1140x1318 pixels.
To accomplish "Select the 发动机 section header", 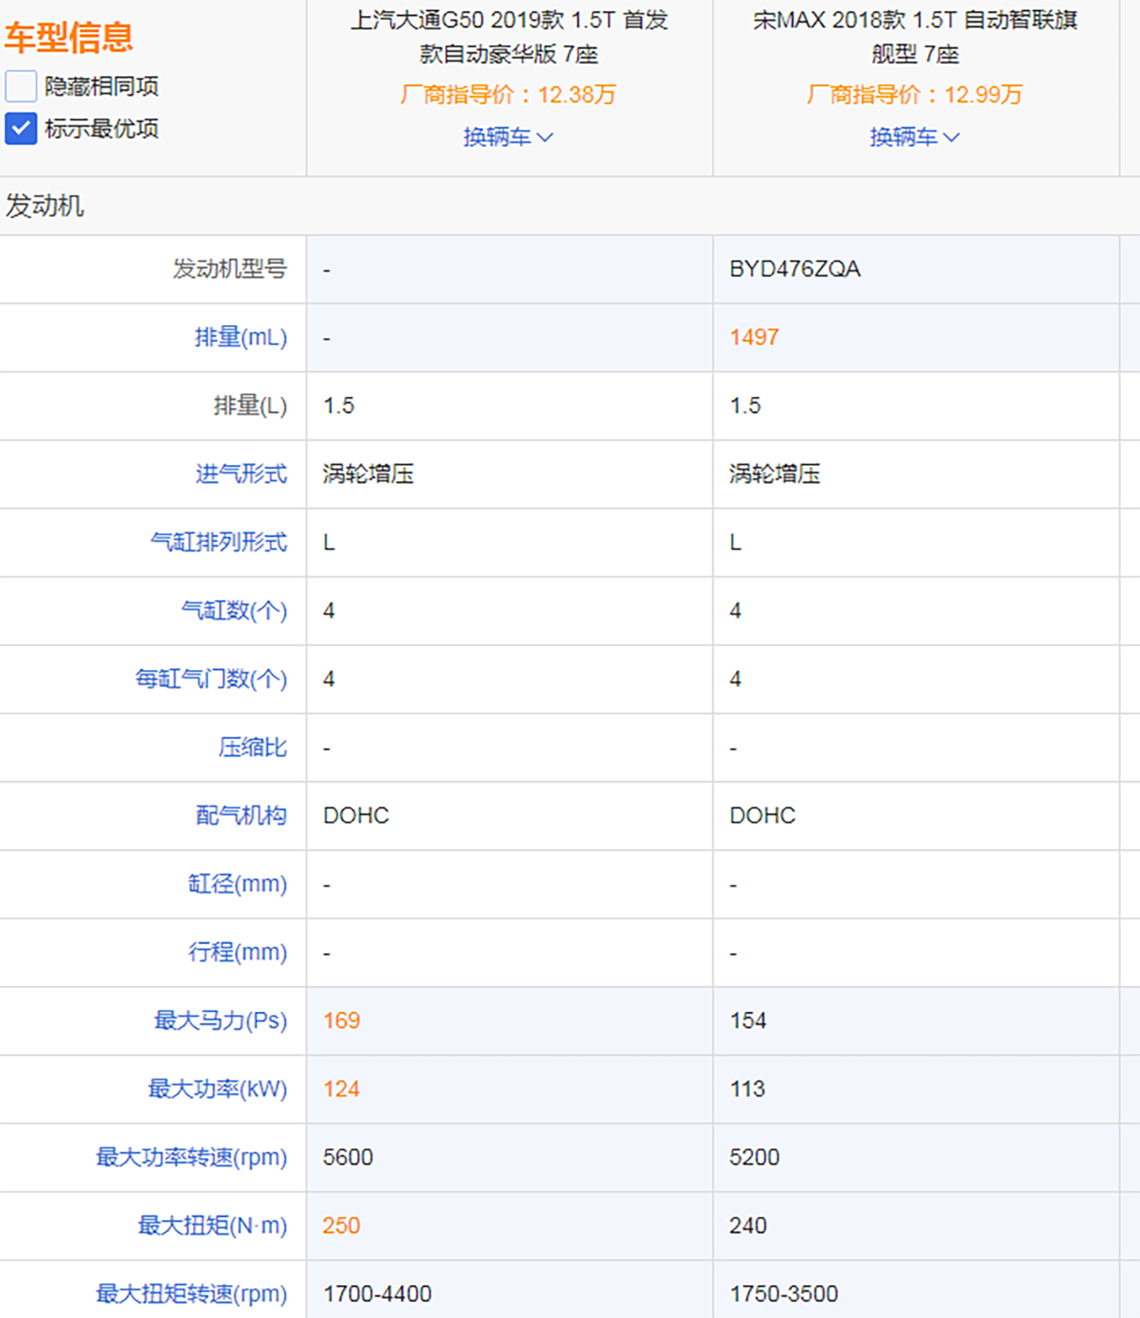I will pyautogui.click(x=44, y=206).
